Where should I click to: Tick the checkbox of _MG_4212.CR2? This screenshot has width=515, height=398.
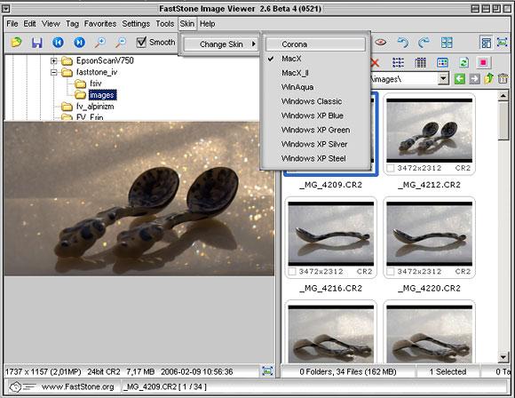(x=390, y=168)
